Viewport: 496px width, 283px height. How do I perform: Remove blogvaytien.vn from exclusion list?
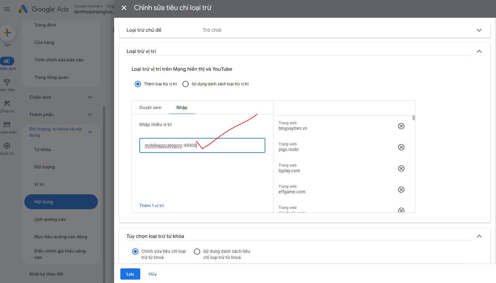point(401,126)
